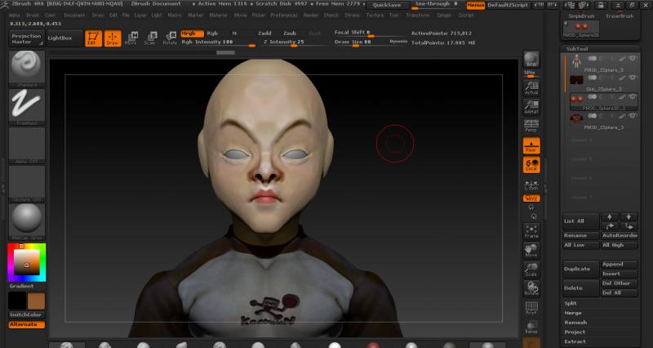Toggle the M material channel button
The height and width of the screenshot is (348, 653).
pyautogui.click(x=234, y=33)
